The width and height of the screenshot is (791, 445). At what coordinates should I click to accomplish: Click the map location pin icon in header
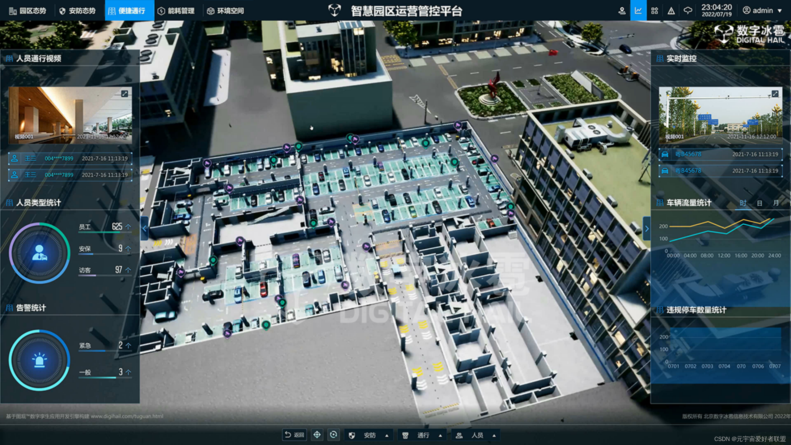(x=622, y=11)
